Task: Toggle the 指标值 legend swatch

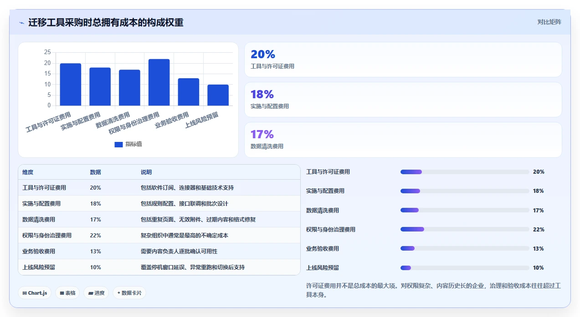Action: (x=118, y=144)
